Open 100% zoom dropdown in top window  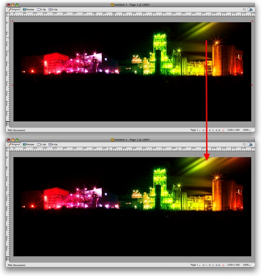(247, 130)
